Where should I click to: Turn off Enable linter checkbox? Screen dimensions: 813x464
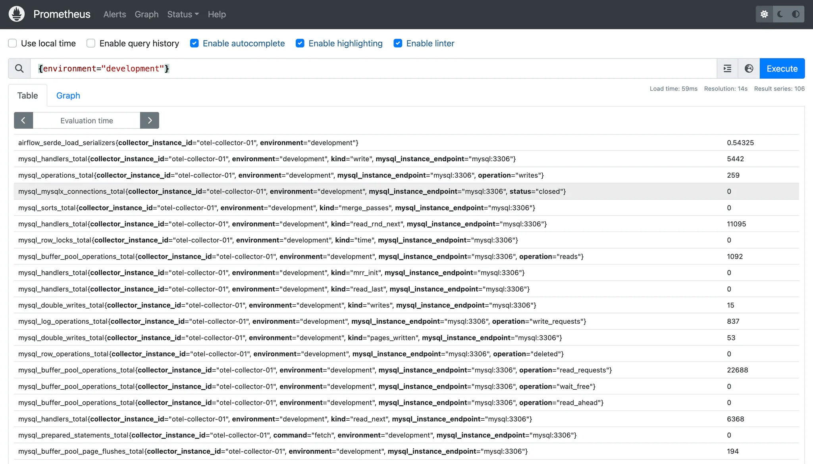[398, 43]
